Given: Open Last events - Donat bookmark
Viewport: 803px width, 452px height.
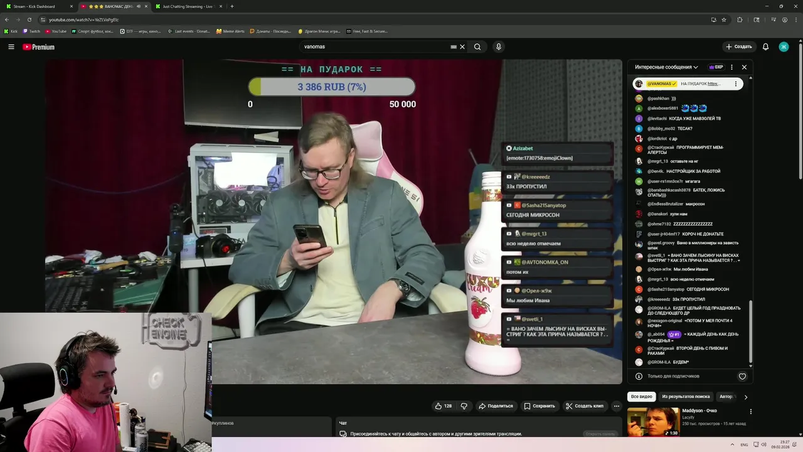Looking at the screenshot, I should pyautogui.click(x=189, y=31).
